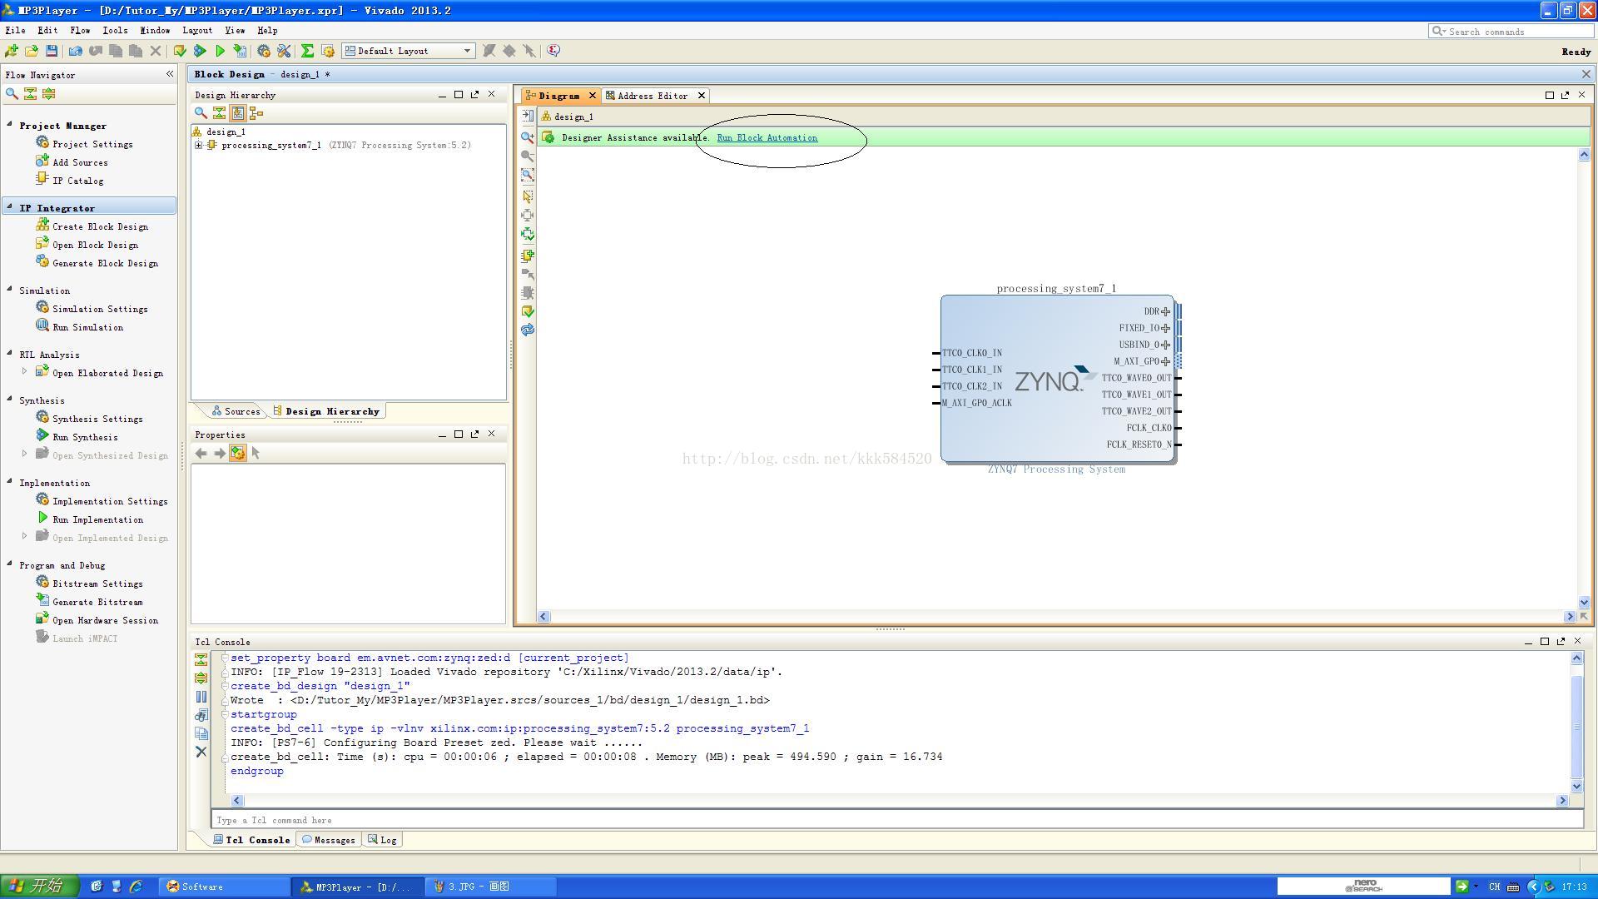Expand the DDR port plus sign
The width and height of the screenshot is (1598, 899).
point(1165,311)
